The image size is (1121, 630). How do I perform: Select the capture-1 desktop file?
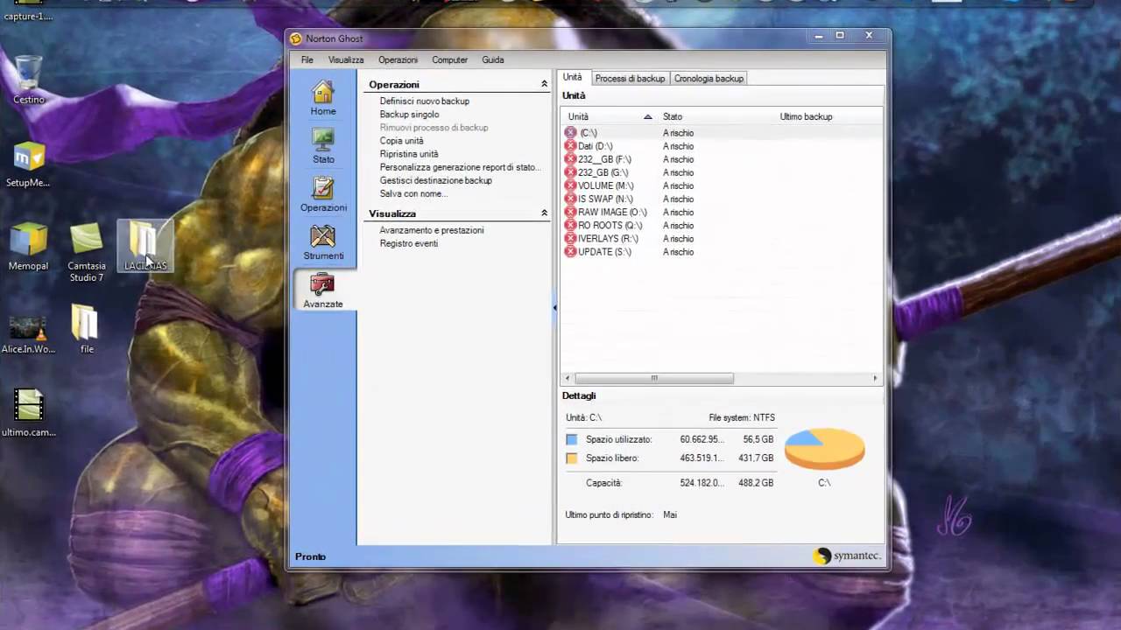tap(27, 12)
